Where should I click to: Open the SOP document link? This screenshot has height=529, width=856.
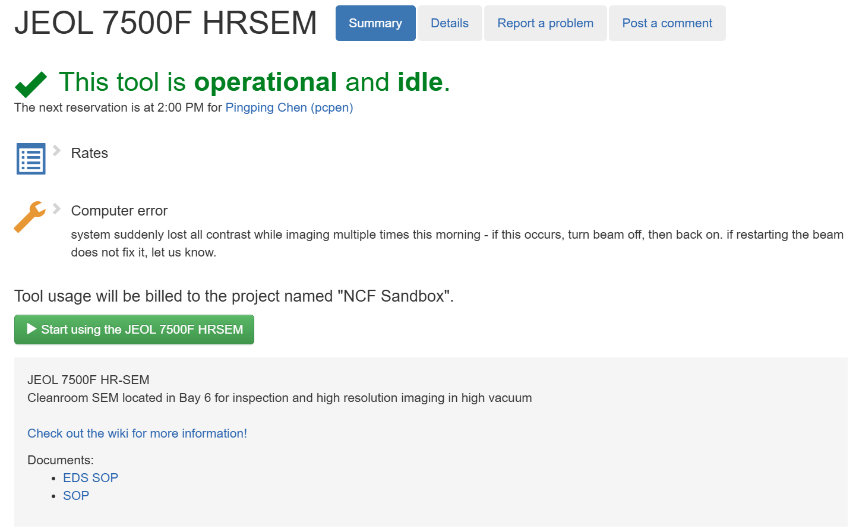pos(76,496)
